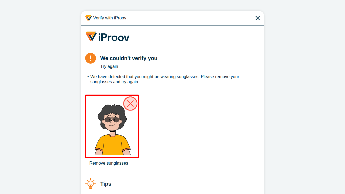Click the iProov wordmark text
Viewport: 345px width, 194px height.
click(x=114, y=37)
